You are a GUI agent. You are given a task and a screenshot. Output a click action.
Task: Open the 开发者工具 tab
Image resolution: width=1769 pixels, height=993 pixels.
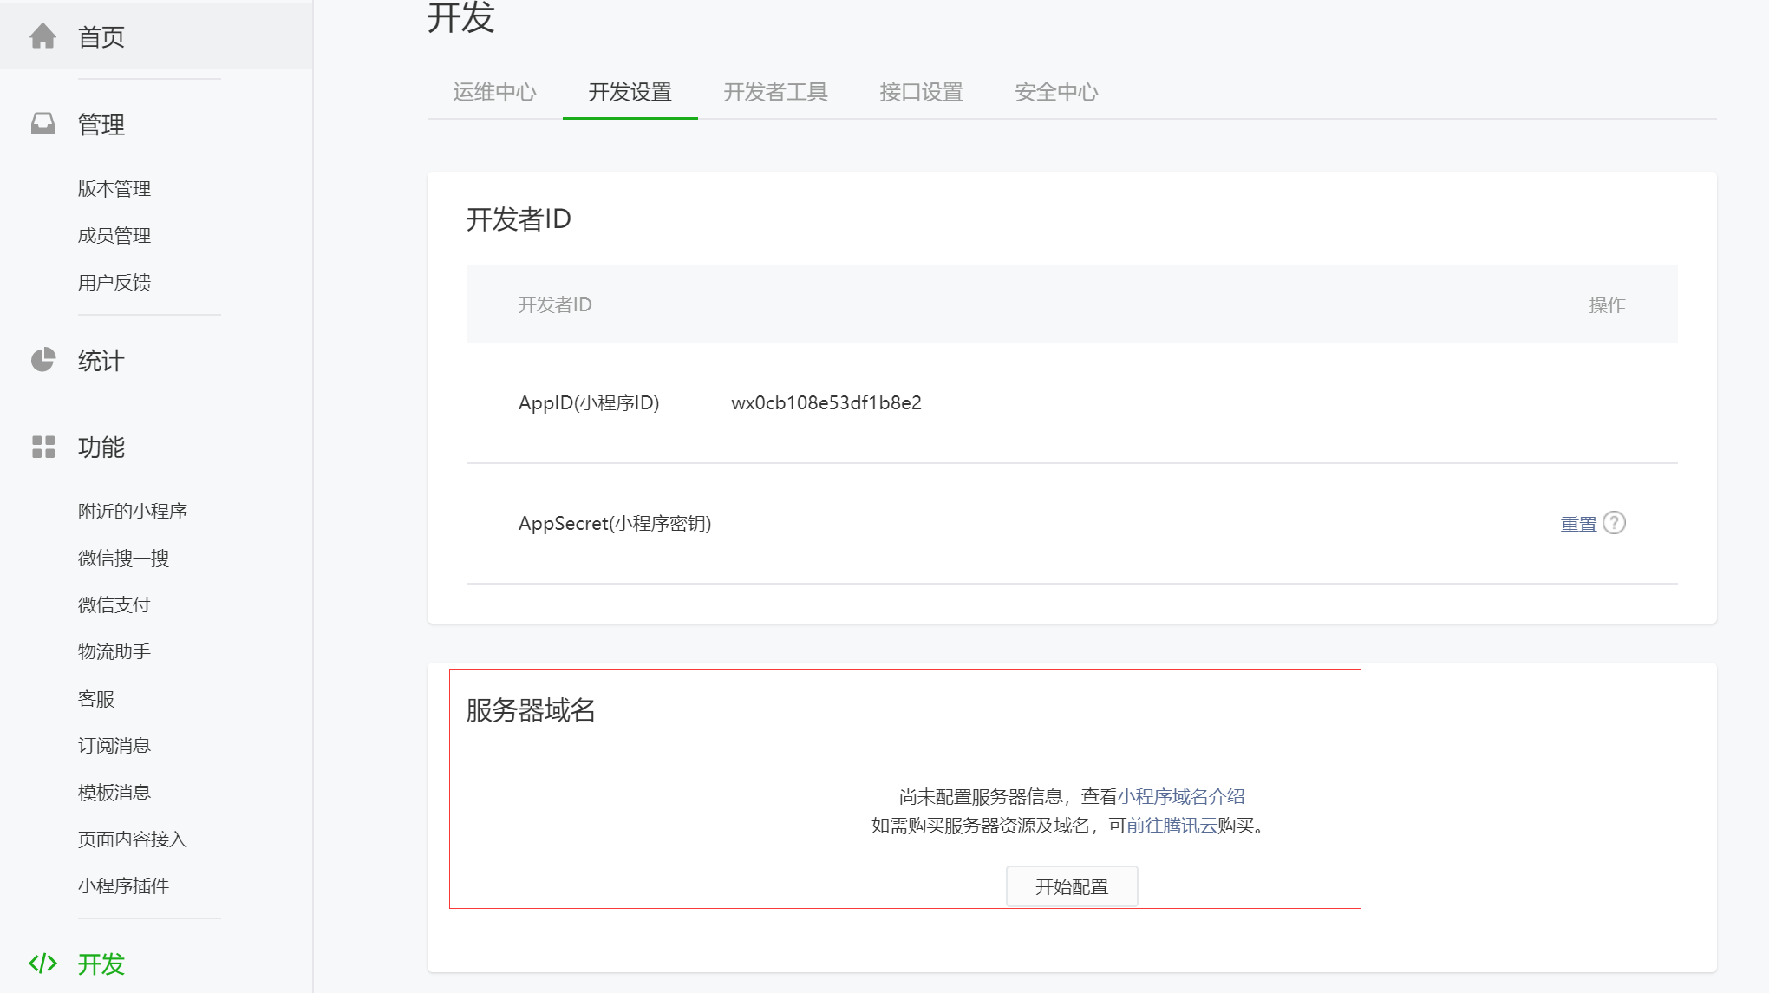coord(775,92)
